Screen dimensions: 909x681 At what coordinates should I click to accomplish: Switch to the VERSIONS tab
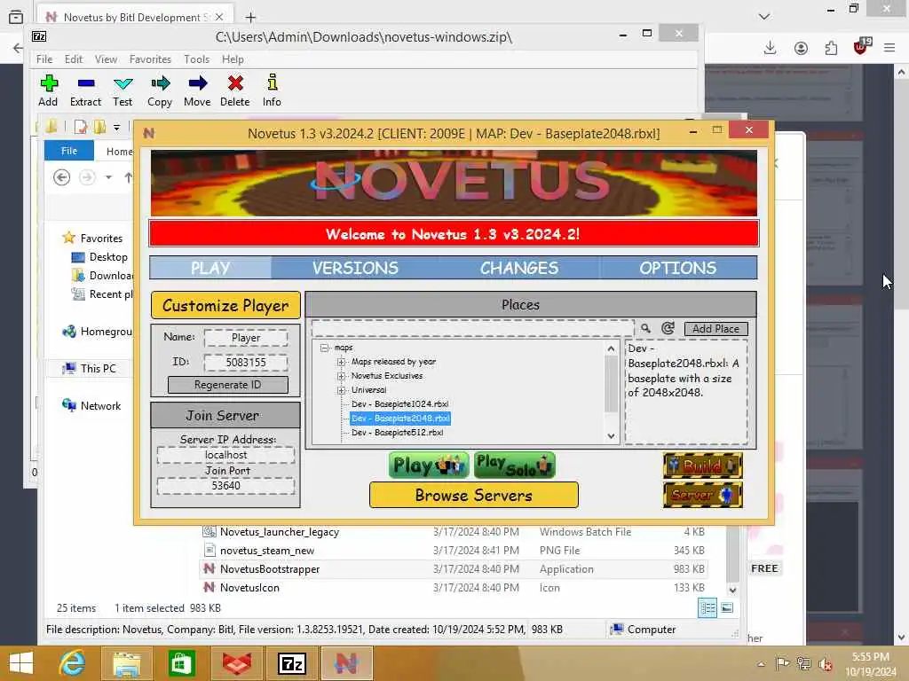355,268
